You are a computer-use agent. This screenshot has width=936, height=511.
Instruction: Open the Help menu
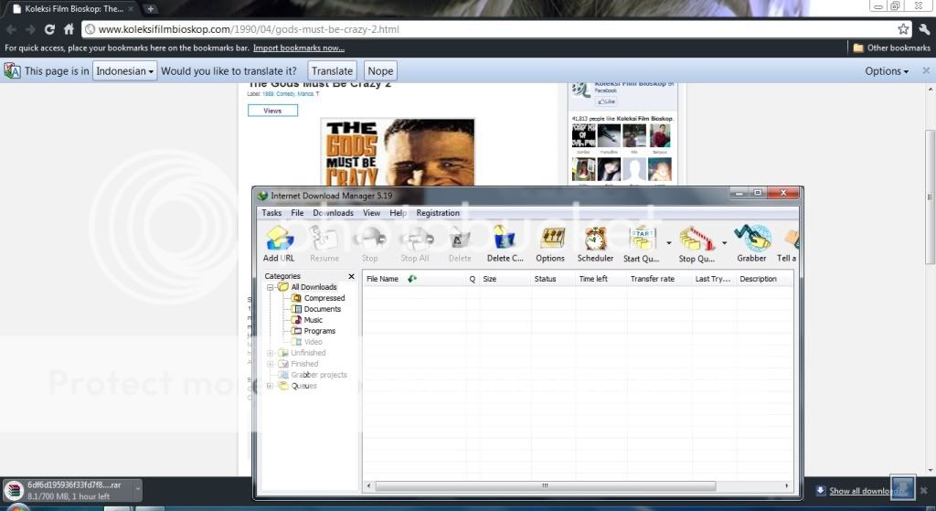coord(399,212)
